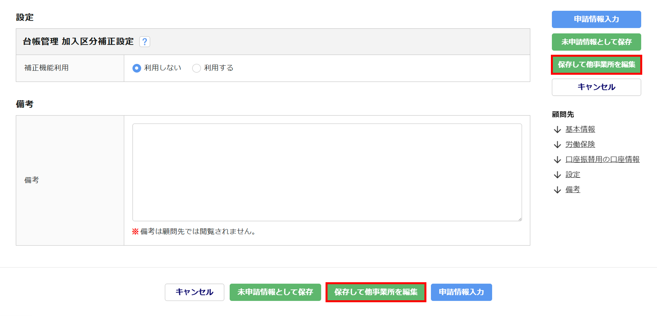Click the 補正機能利用 row label

click(46, 68)
